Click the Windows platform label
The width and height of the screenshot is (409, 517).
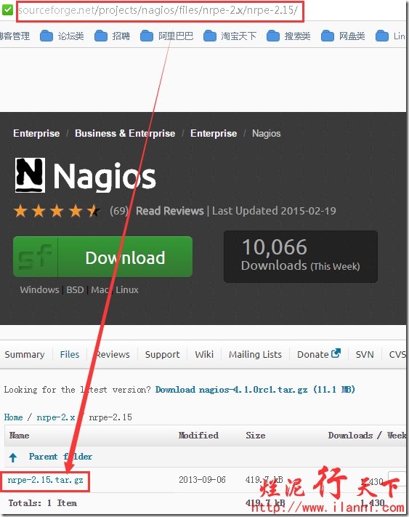point(39,290)
